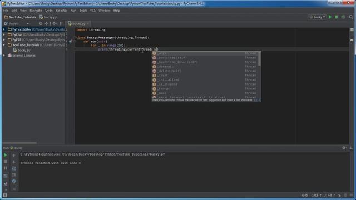Run bucky using the toolbar Run arrow
356x200 pixels.
point(330,17)
